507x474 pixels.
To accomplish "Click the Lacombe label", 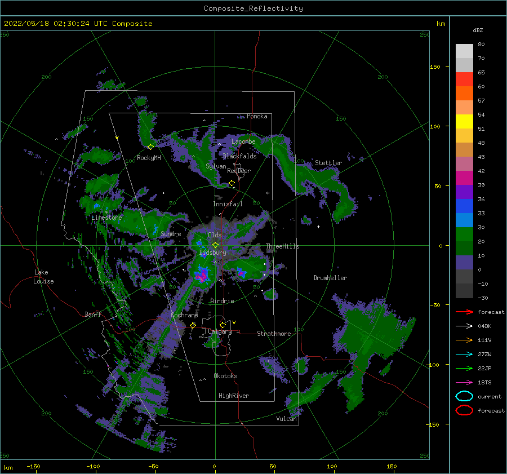I will (243, 141).
